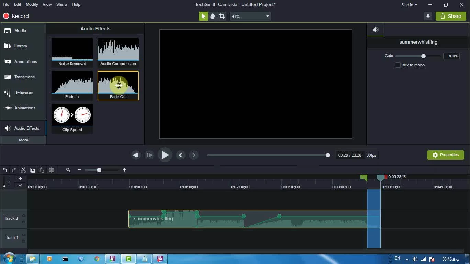Screen dimensions: 470x264
Task: Click the download arrow icon beside Share
Action: (x=428, y=16)
